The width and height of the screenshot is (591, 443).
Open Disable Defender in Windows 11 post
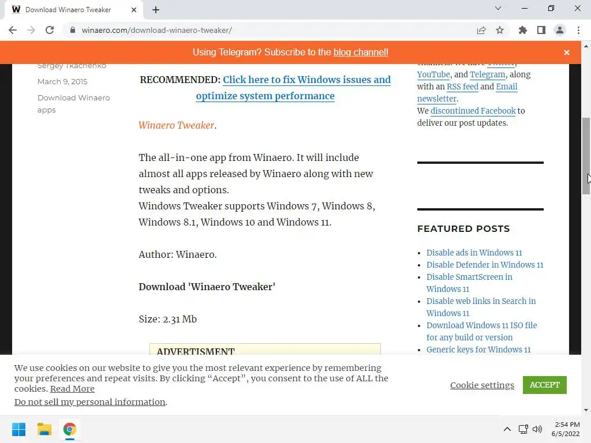tap(485, 265)
